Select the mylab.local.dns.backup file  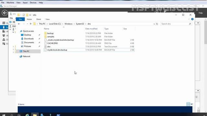click(x=89, y=50)
